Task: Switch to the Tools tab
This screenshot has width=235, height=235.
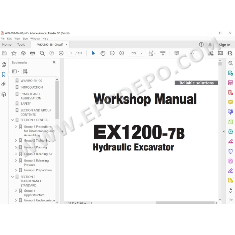Action: (x=21, y=45)
